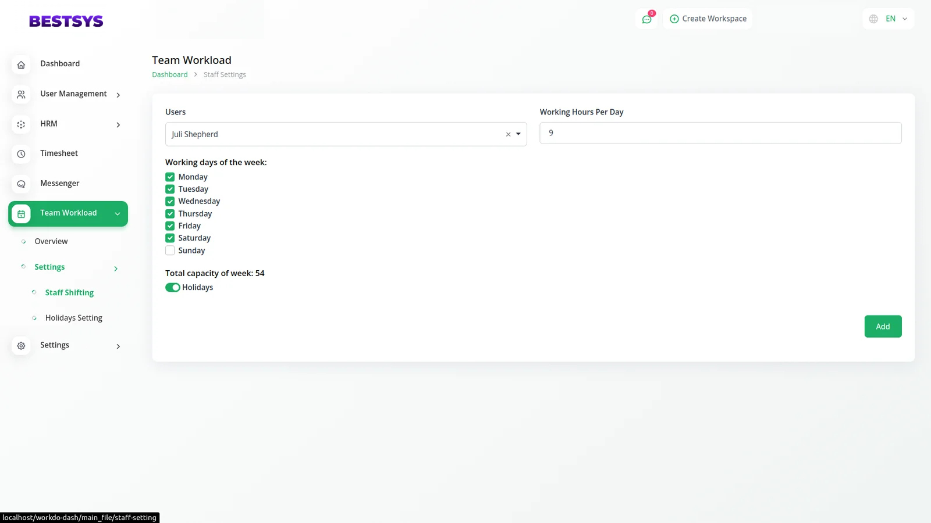
Task: Uncheck the Monday checkbox
Action: pos(170,177)
